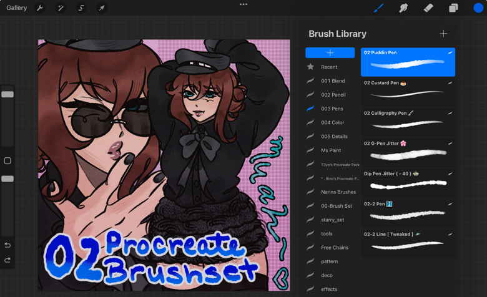This screenshot has width=487, height=297.
Task: Click brush-type icon on 02 Calligraphy Pen
Action: click(450, 114)
